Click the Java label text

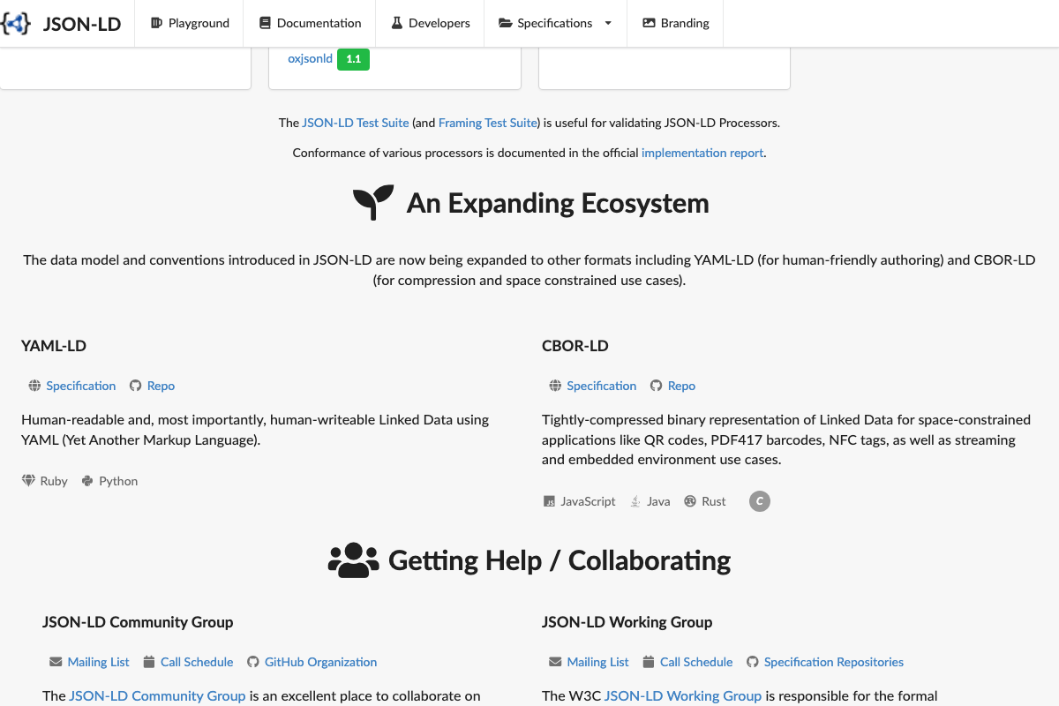pos(658,501)
